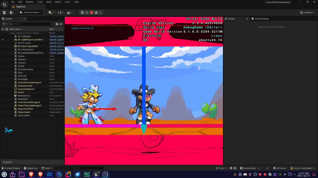Image resolution: width=318 pixels, height=178 pixels.
Task: Switch to the World Settings tab
Action: coord(260,19)
